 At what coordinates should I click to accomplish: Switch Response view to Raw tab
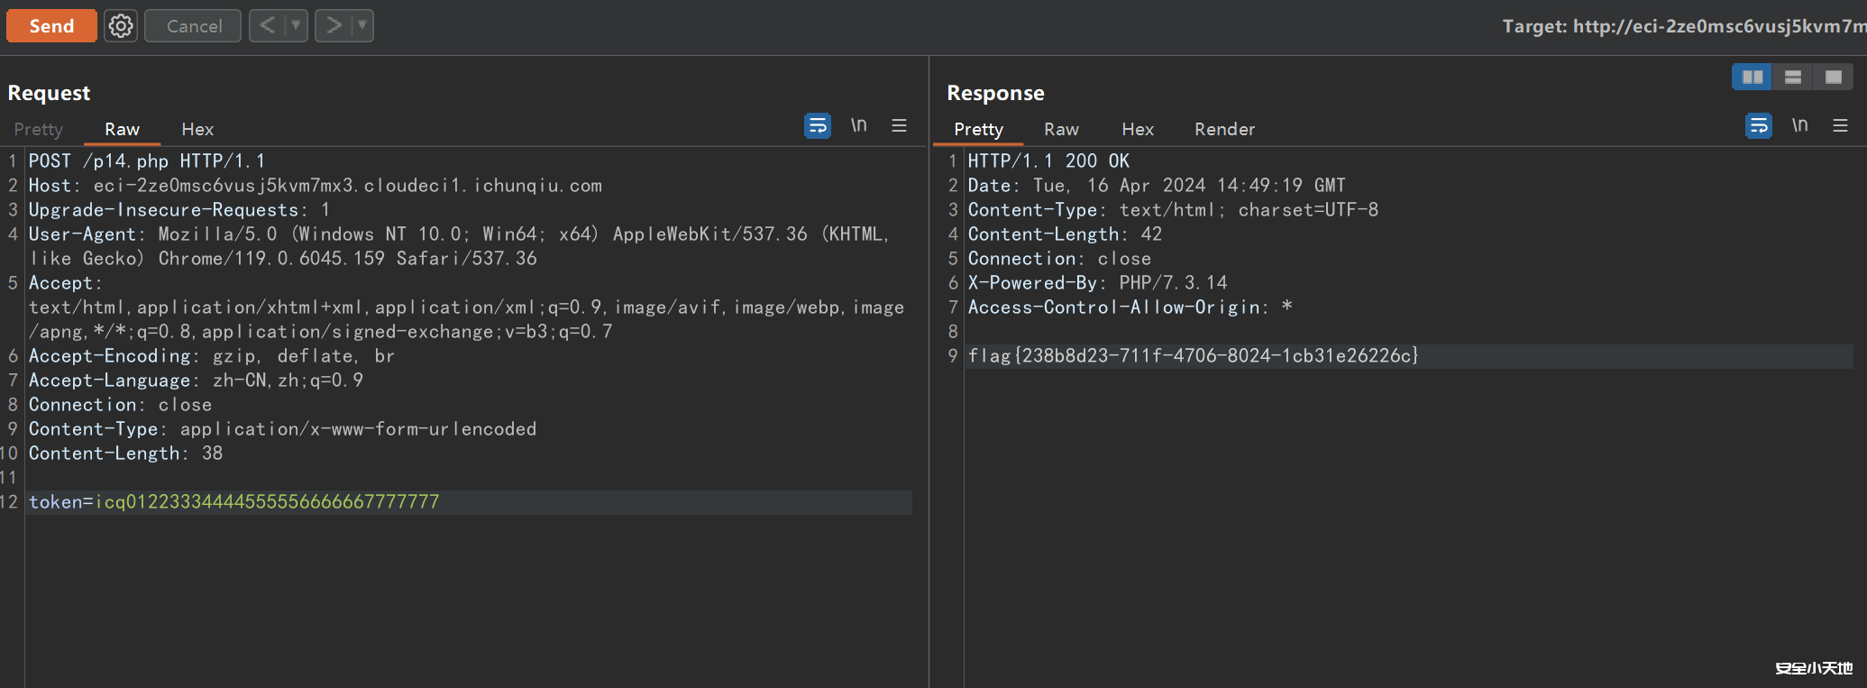point(1061,129)
